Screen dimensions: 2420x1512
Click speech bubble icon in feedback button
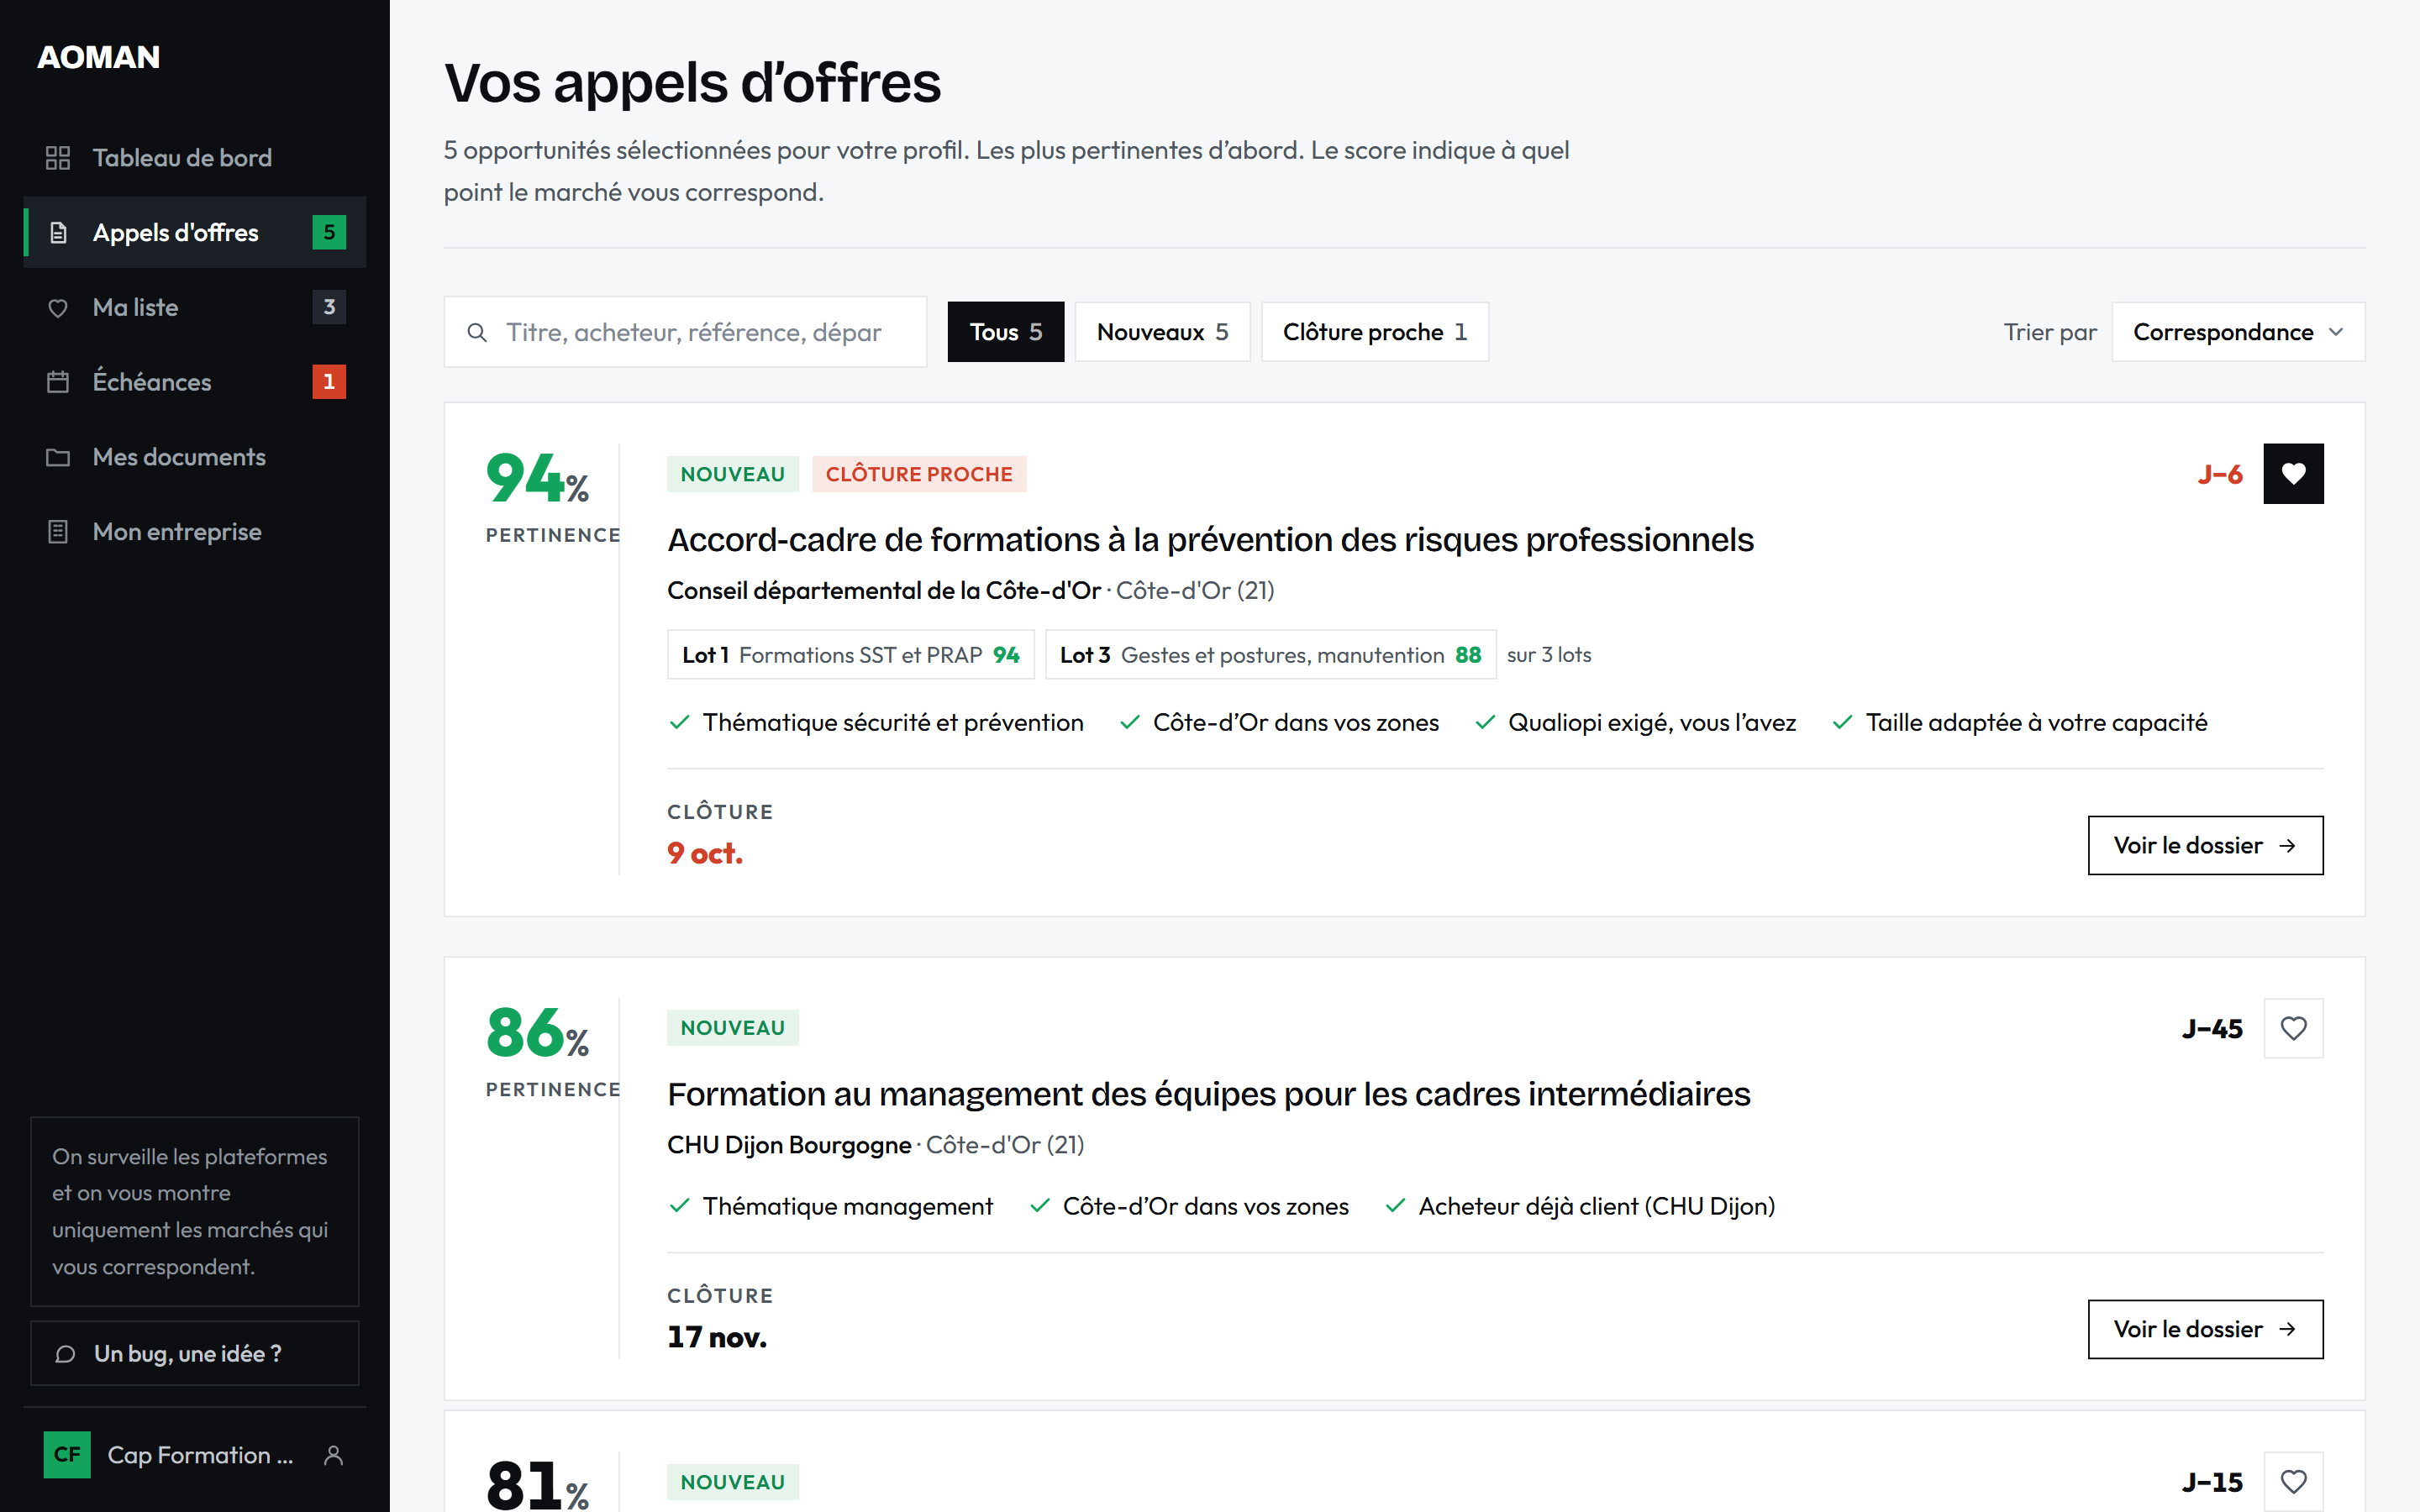[65, 1354]
